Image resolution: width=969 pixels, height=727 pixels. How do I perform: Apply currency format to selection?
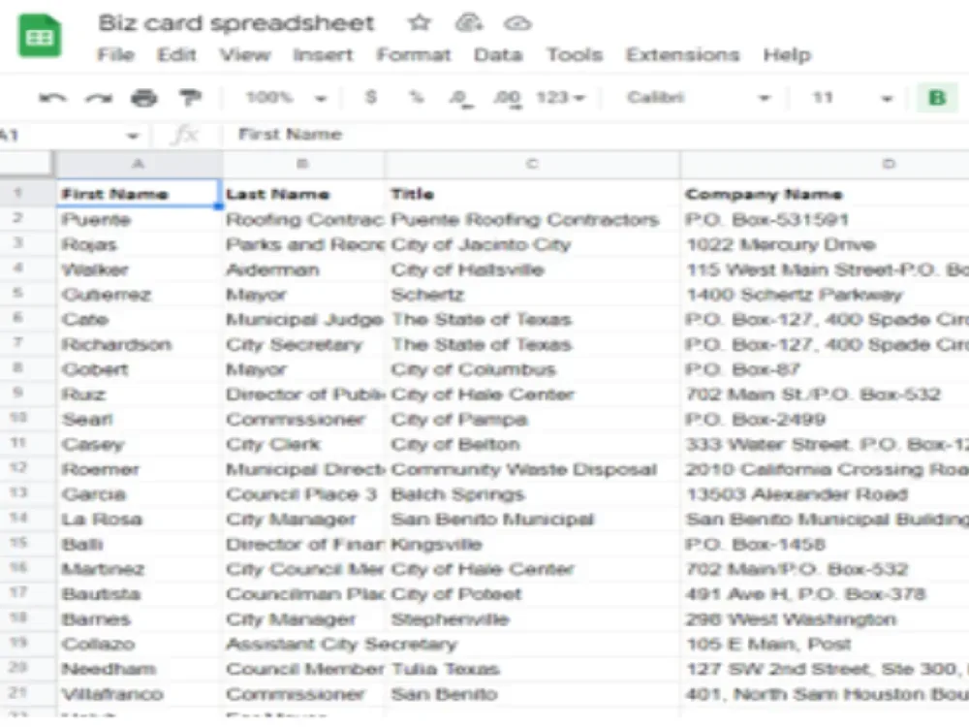(x=369, y=97)
